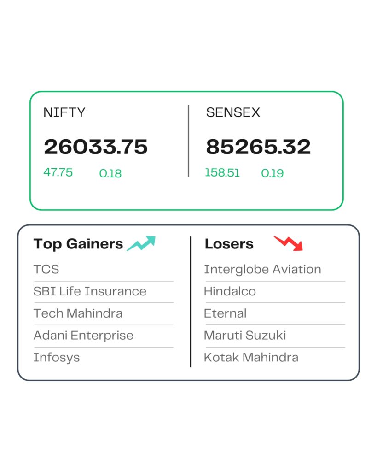
Task: Open Hindalco loser entry
Action: tap(230, 291)
